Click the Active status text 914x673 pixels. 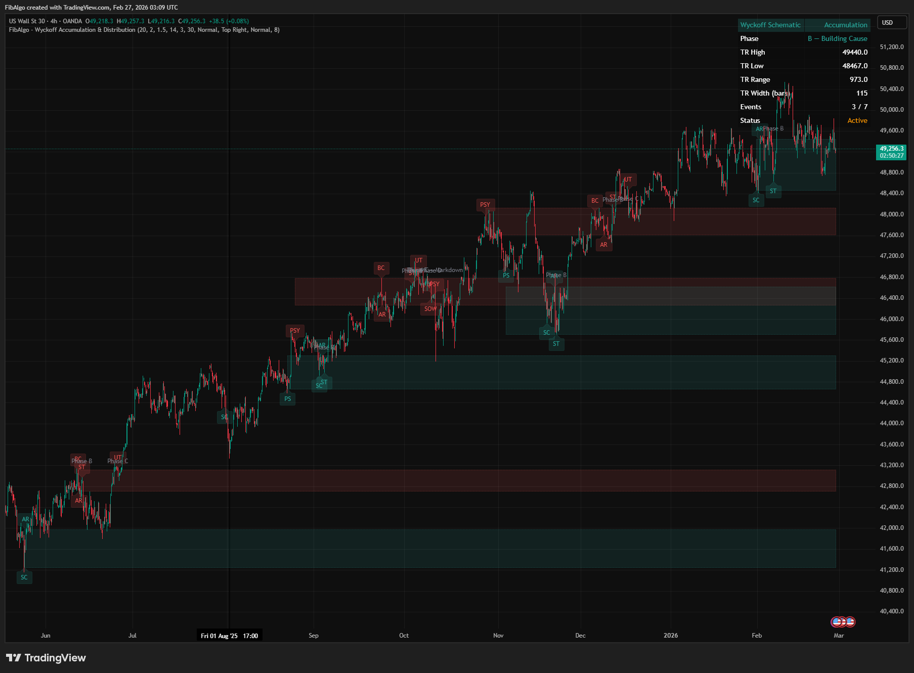(857, 120)
